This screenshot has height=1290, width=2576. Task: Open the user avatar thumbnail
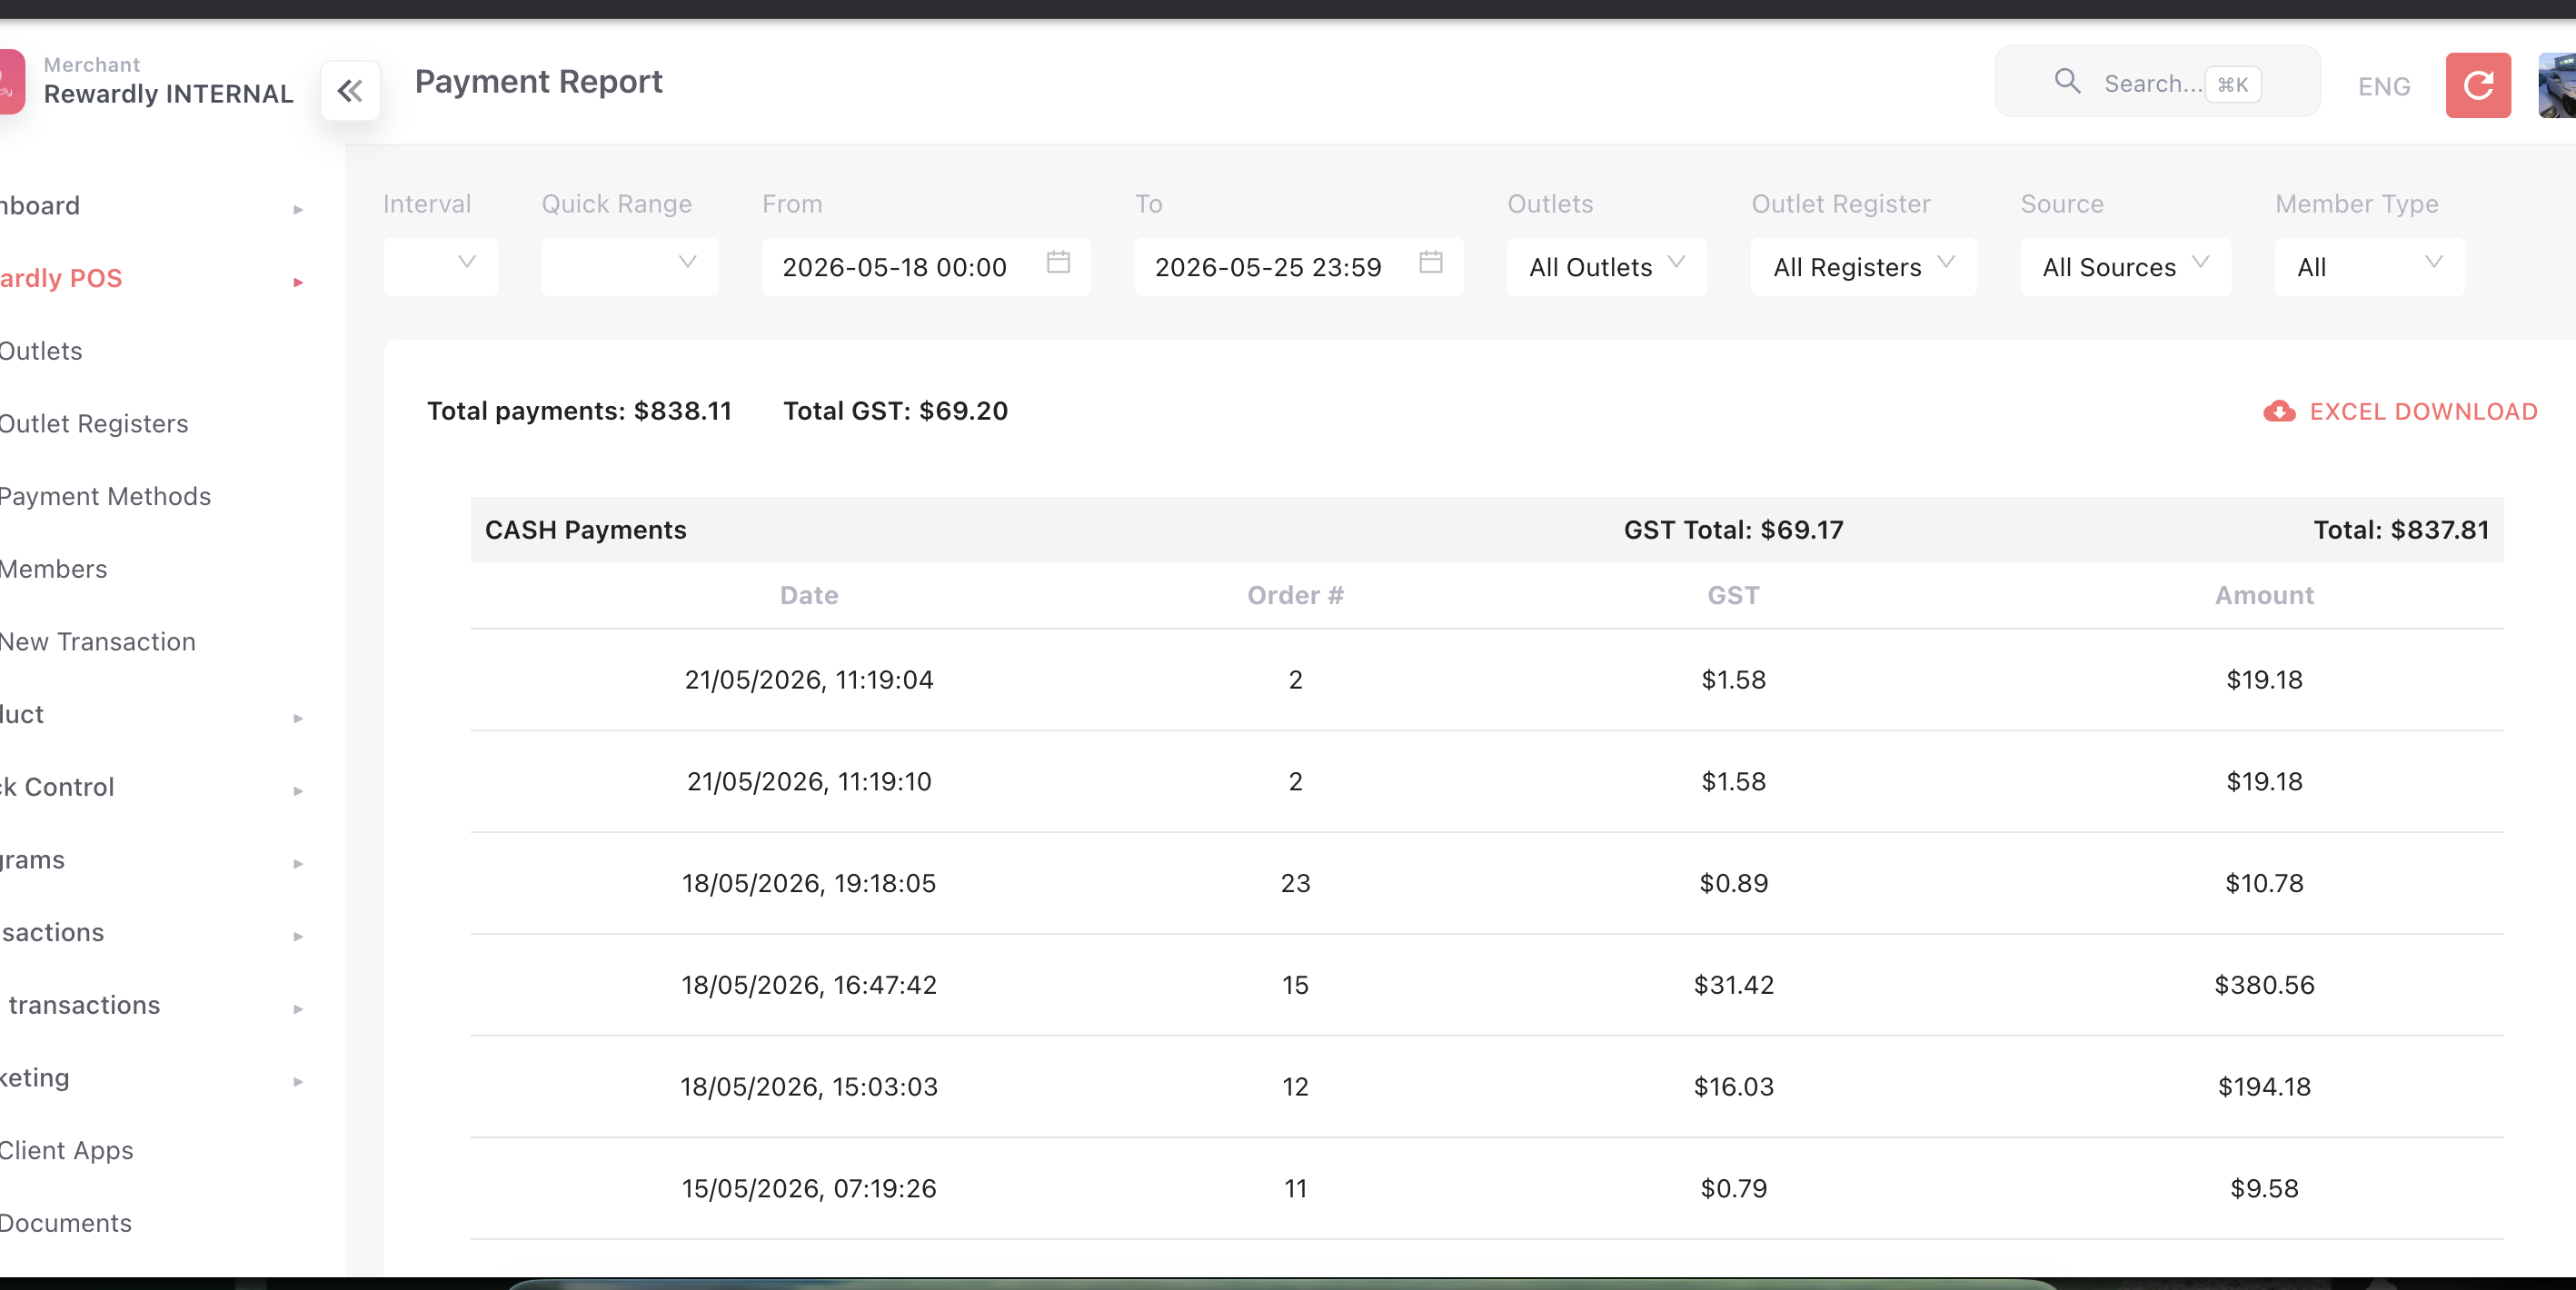click(x=2557, y=86)
